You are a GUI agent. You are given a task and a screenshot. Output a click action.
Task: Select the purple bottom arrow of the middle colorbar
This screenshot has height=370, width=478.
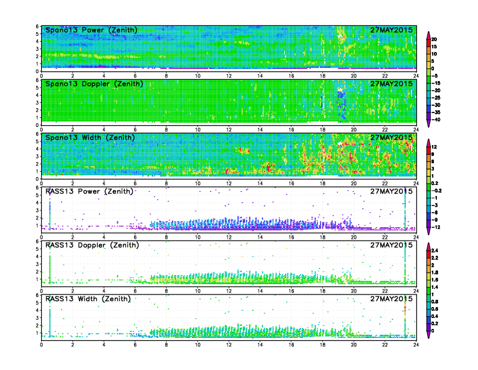click(x=429, y=232)
